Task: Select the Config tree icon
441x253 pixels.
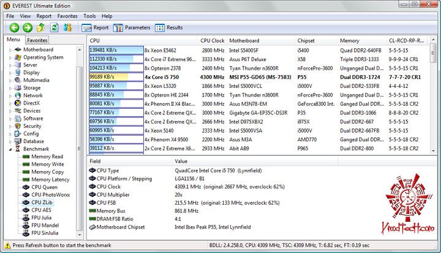Action: [18, 133]
